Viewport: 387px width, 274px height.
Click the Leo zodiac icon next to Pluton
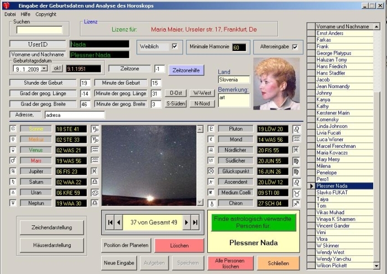point(297,129)
